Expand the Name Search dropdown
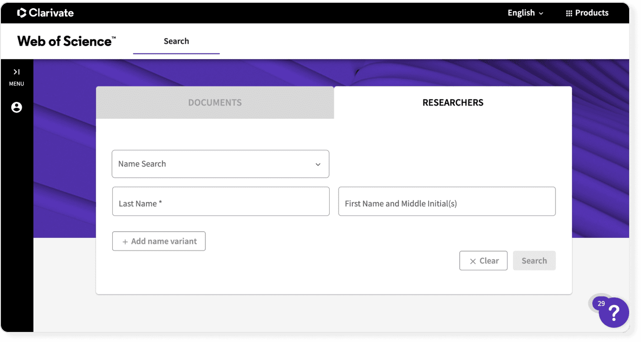Viewport: 641px width, 342px height. coord(221,163)
